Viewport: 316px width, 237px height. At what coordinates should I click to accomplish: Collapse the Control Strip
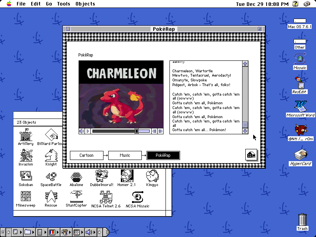107,232
